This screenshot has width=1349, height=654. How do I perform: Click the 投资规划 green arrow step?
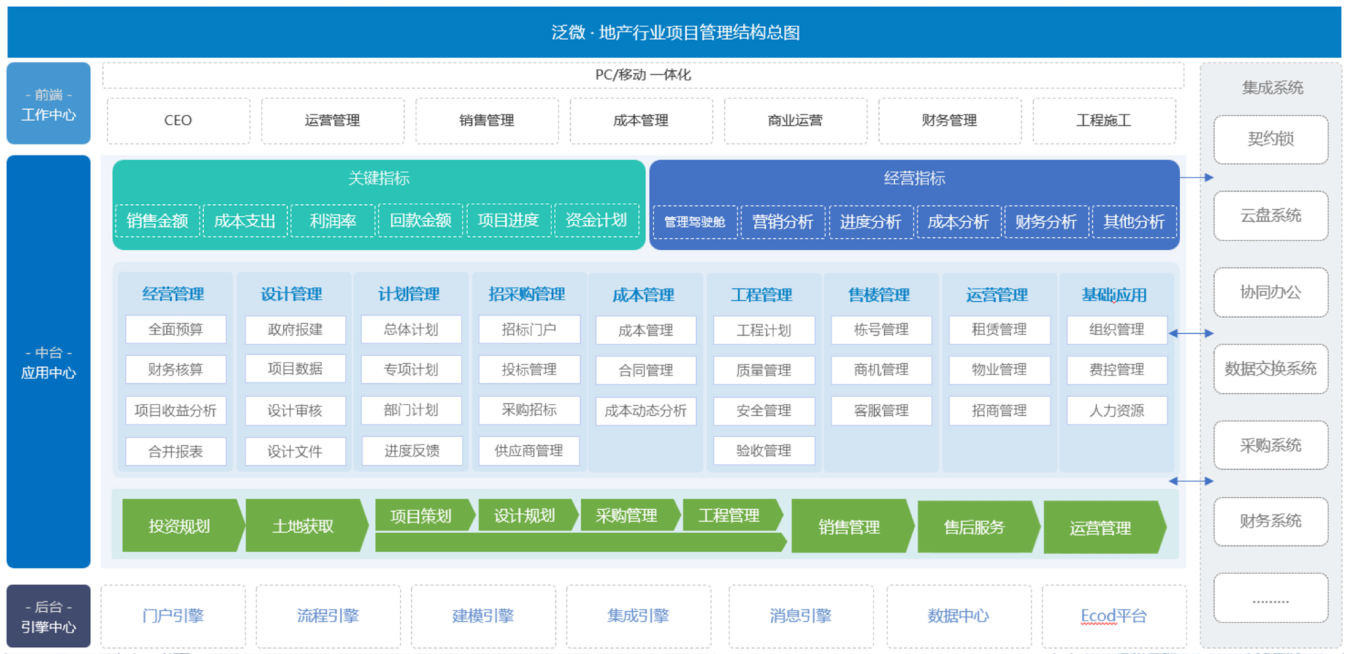[x=180, y=526]
